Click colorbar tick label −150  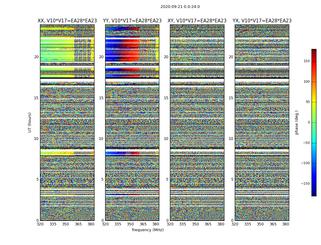[x=305, y=183]
